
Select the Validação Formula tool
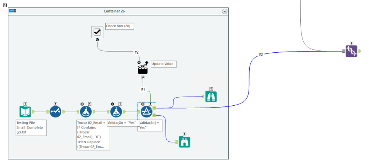click(x=116, y=112)
